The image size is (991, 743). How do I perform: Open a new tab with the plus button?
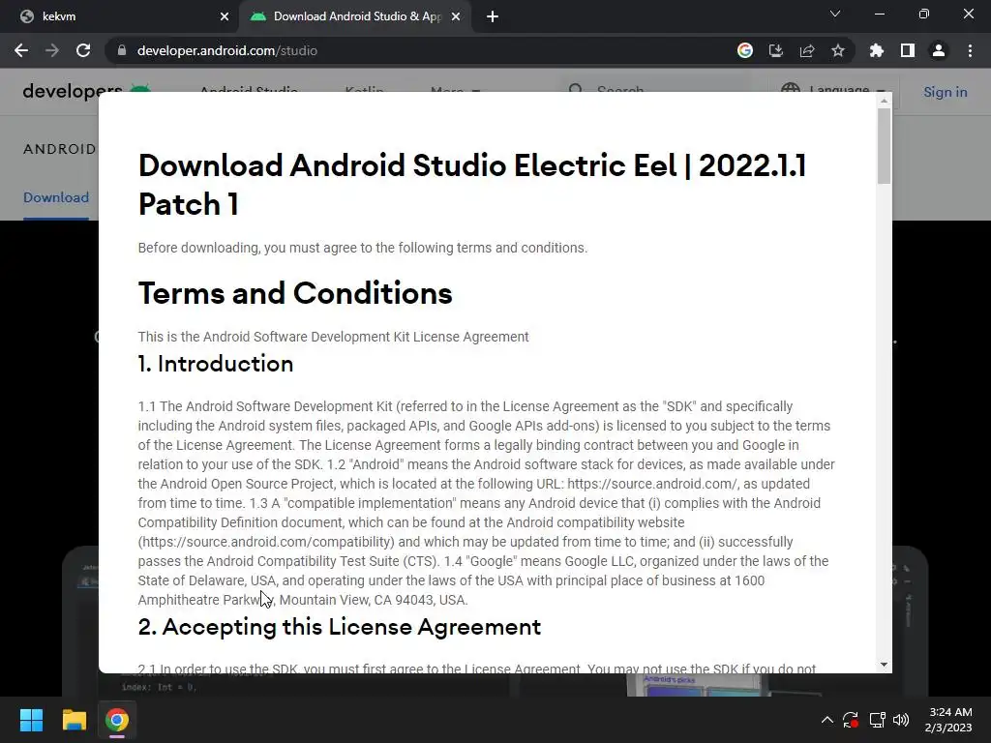coord(493,16)
